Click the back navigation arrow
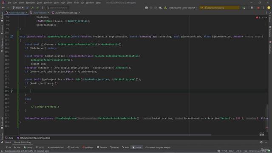Image resolution: width=272 pixels, height=153 pixels. click(x=3, y=8)
